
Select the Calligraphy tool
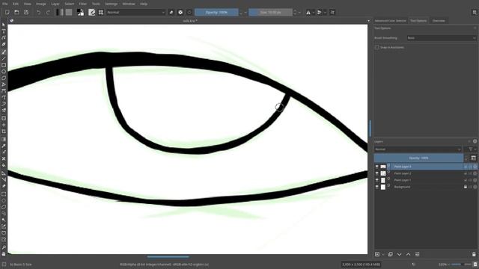[4, 45]
